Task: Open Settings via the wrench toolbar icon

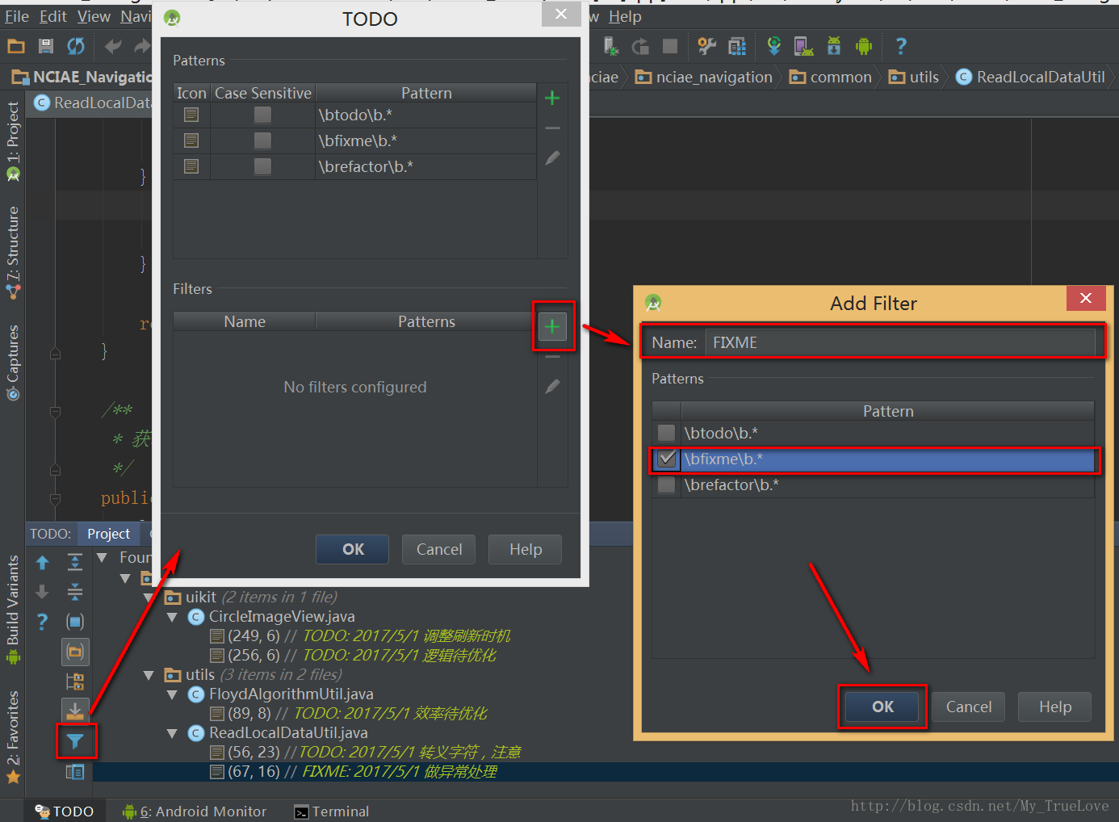Action: pos(707,46)
